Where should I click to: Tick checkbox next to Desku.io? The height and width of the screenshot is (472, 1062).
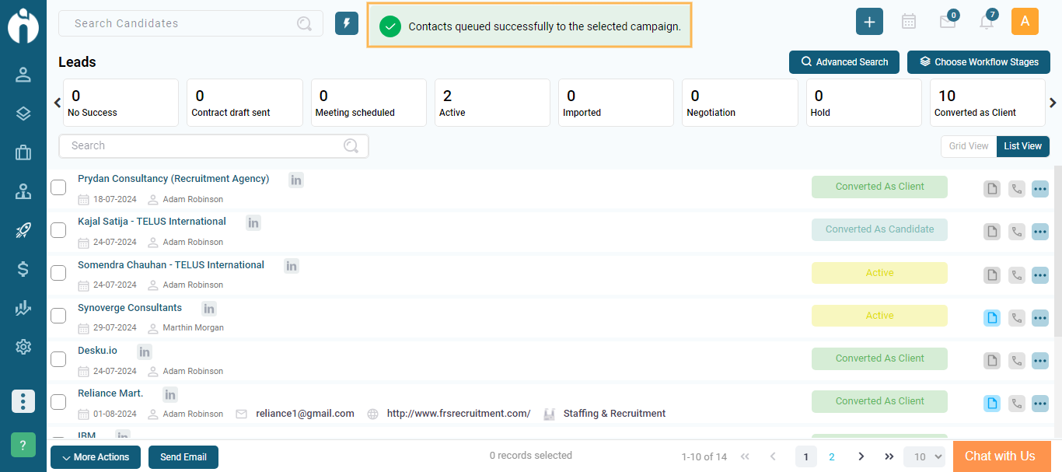tap(58, 359)
